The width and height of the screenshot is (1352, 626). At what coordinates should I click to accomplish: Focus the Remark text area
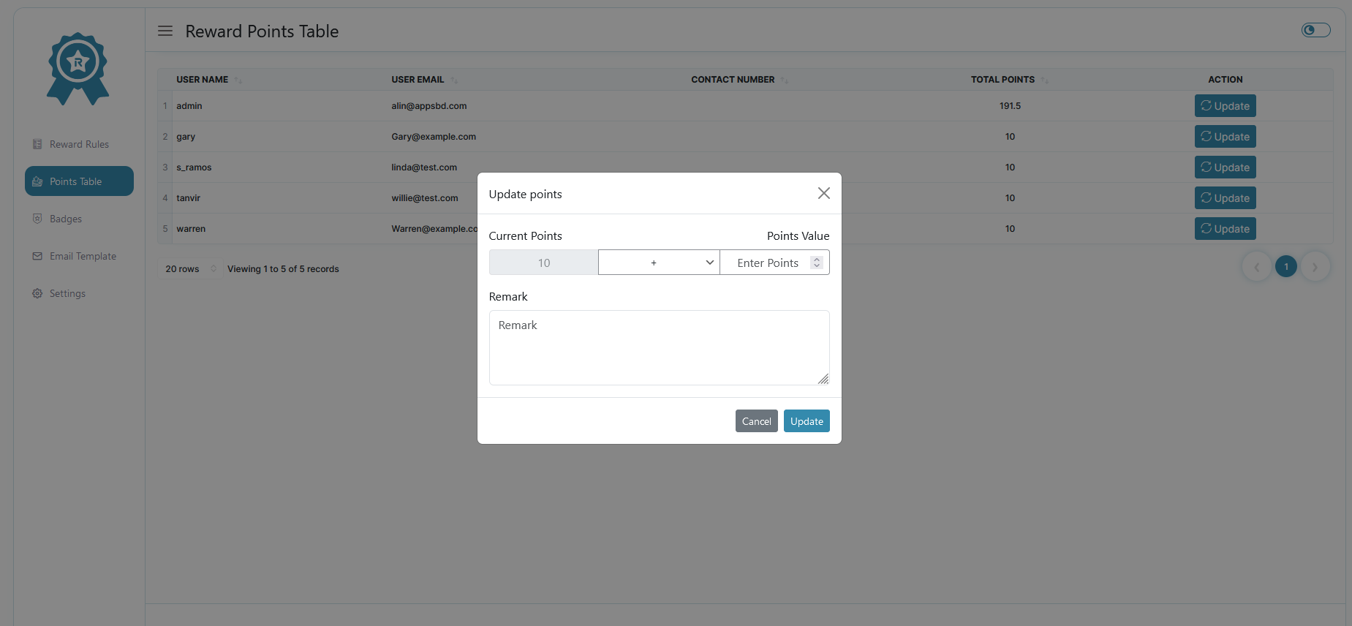pyautogui.click(x=659, y=347)
